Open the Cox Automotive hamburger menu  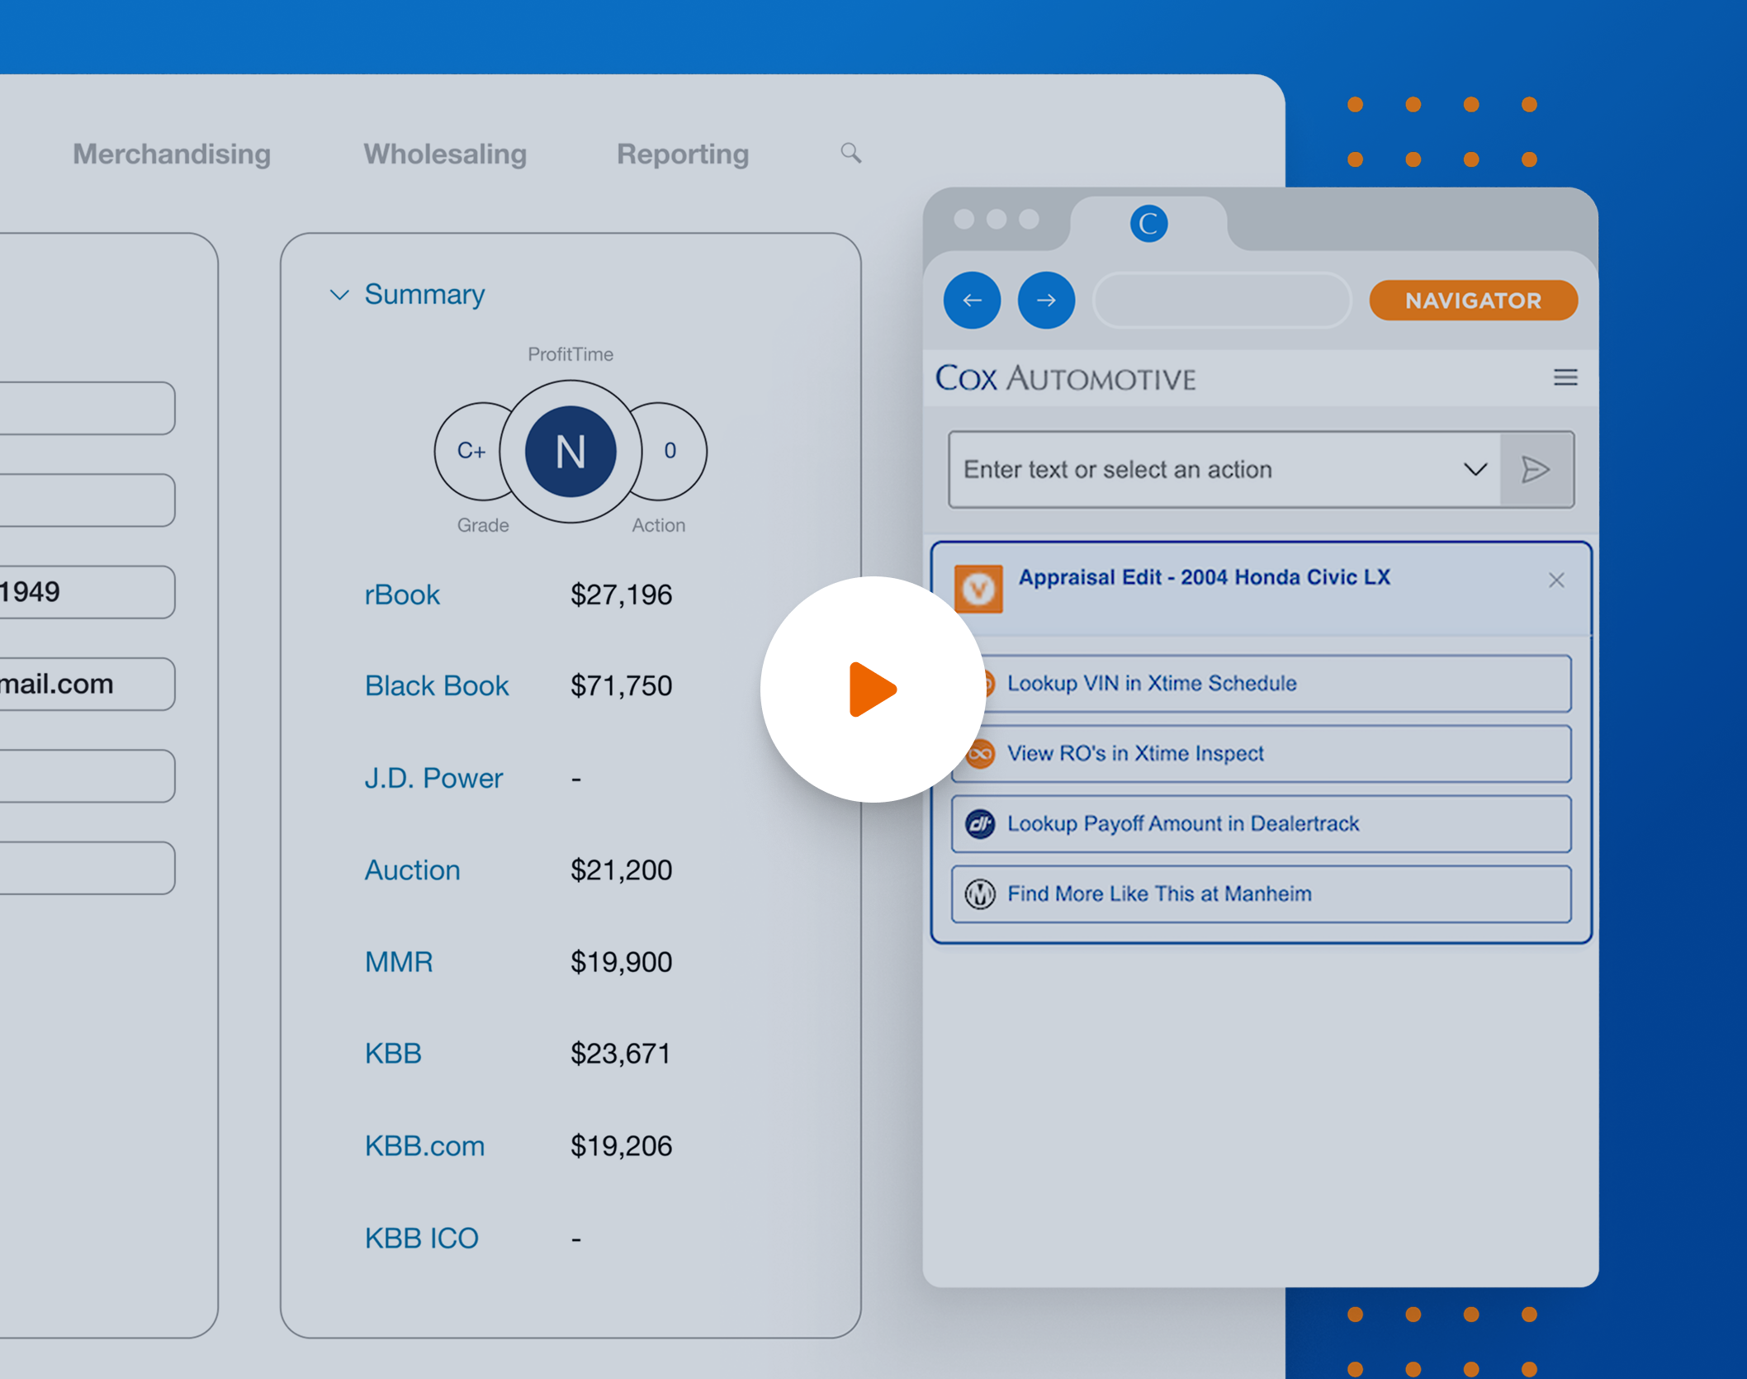point(1565,377)
